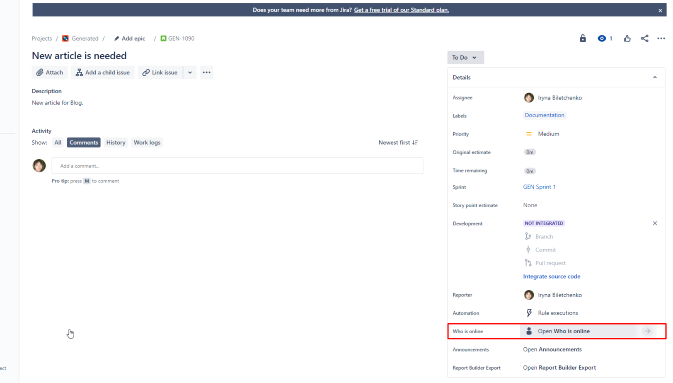Click the Link issue button

pos(160,73)
